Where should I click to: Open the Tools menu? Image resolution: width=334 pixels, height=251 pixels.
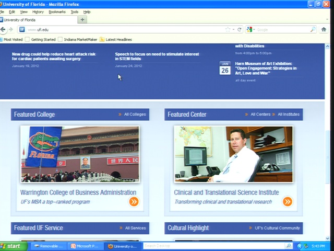pyautogui.click(x=75, y=12)
